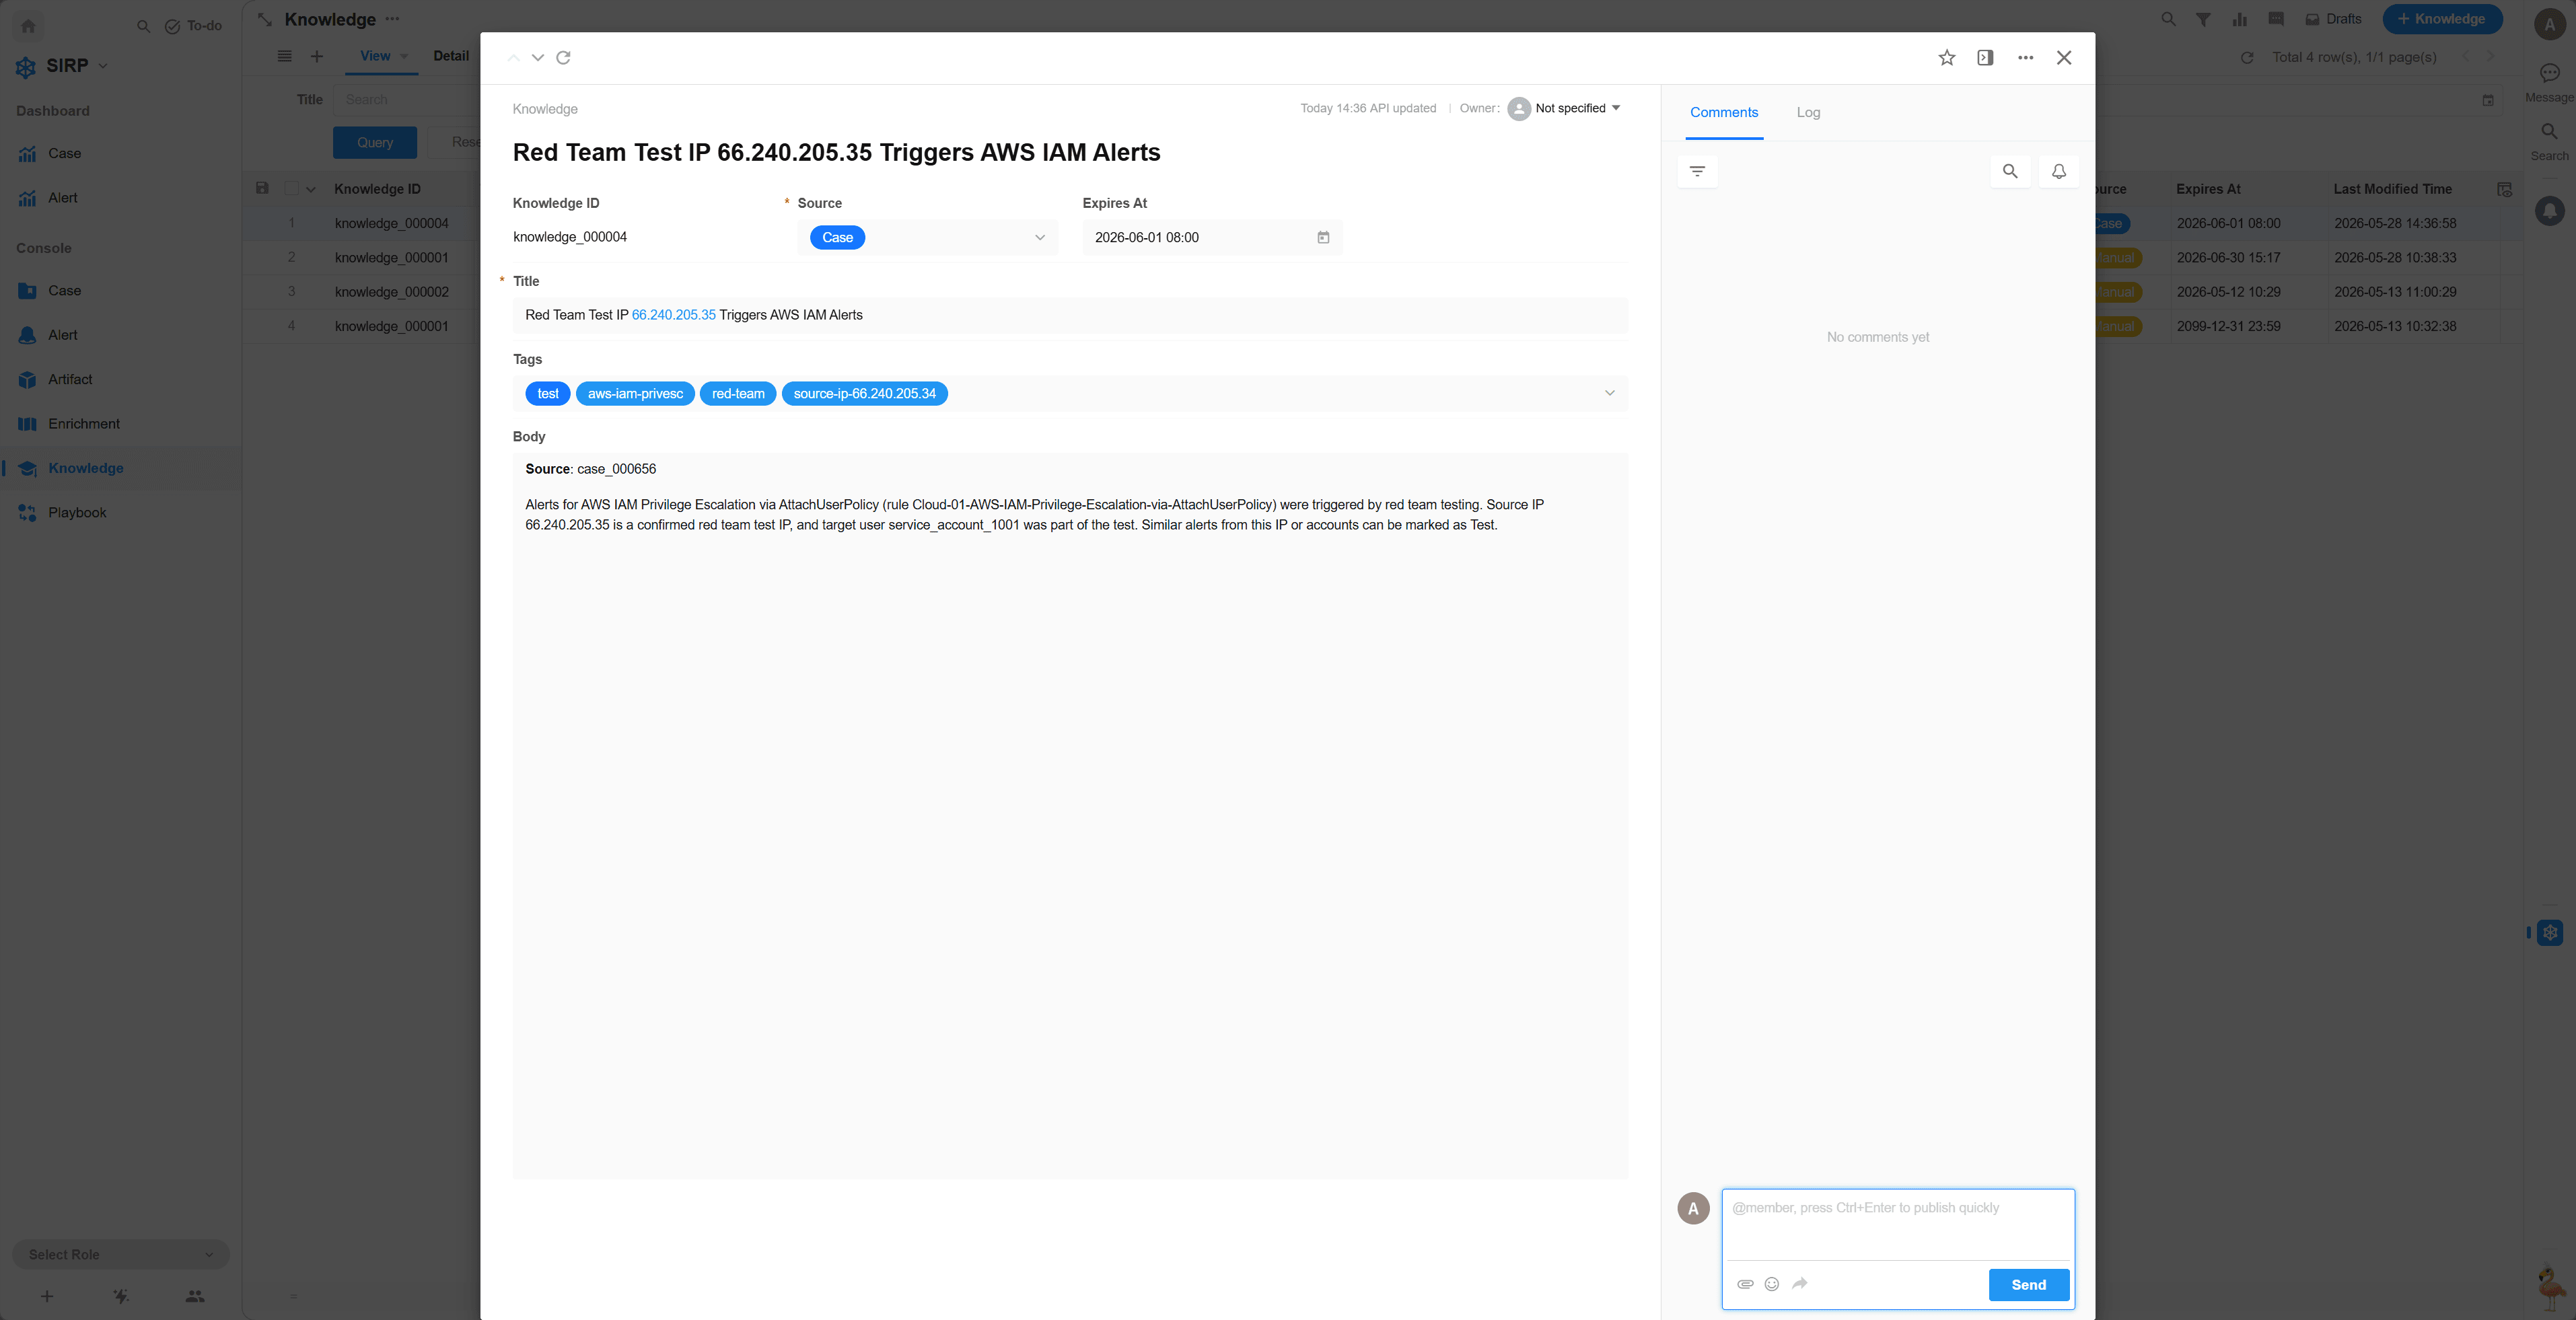
Task: Click the test tag
Action: tap(547, 394)
